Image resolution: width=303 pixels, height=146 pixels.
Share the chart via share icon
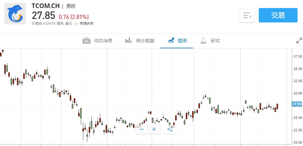(170, 129)
